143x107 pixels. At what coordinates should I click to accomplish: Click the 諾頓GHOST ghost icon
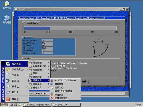pyautogui.click(x=52, y=88)
